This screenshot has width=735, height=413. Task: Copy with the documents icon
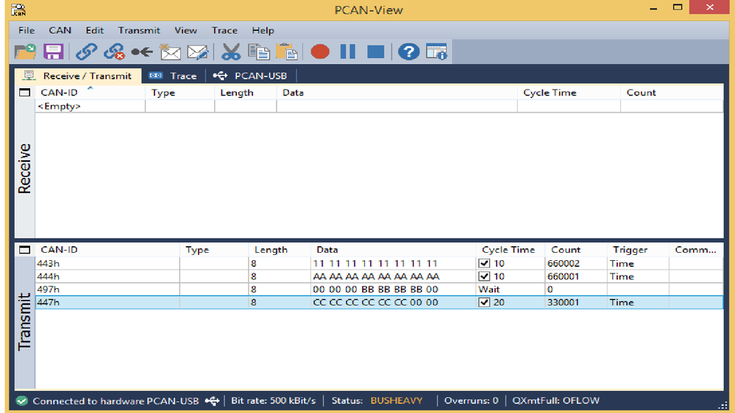(259, 51)
